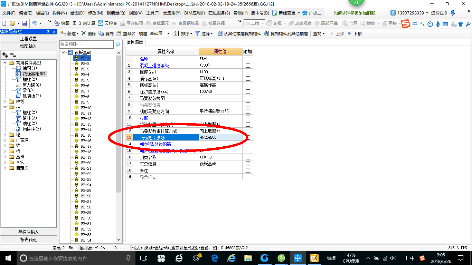Collapse the 常用构件类型 tree node

click(x=5, y=63)
